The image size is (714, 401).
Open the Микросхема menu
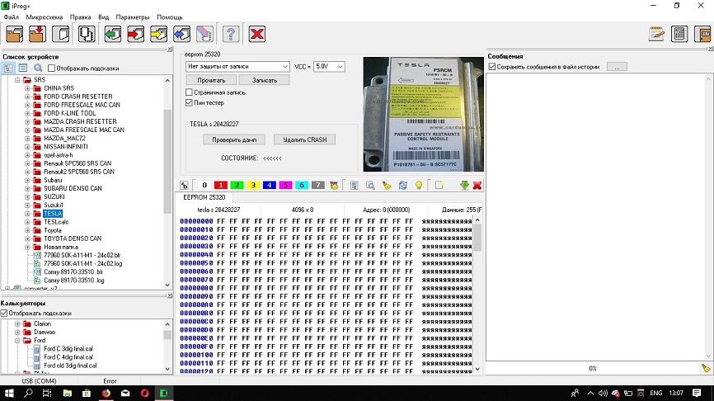[x=45, y=17]
